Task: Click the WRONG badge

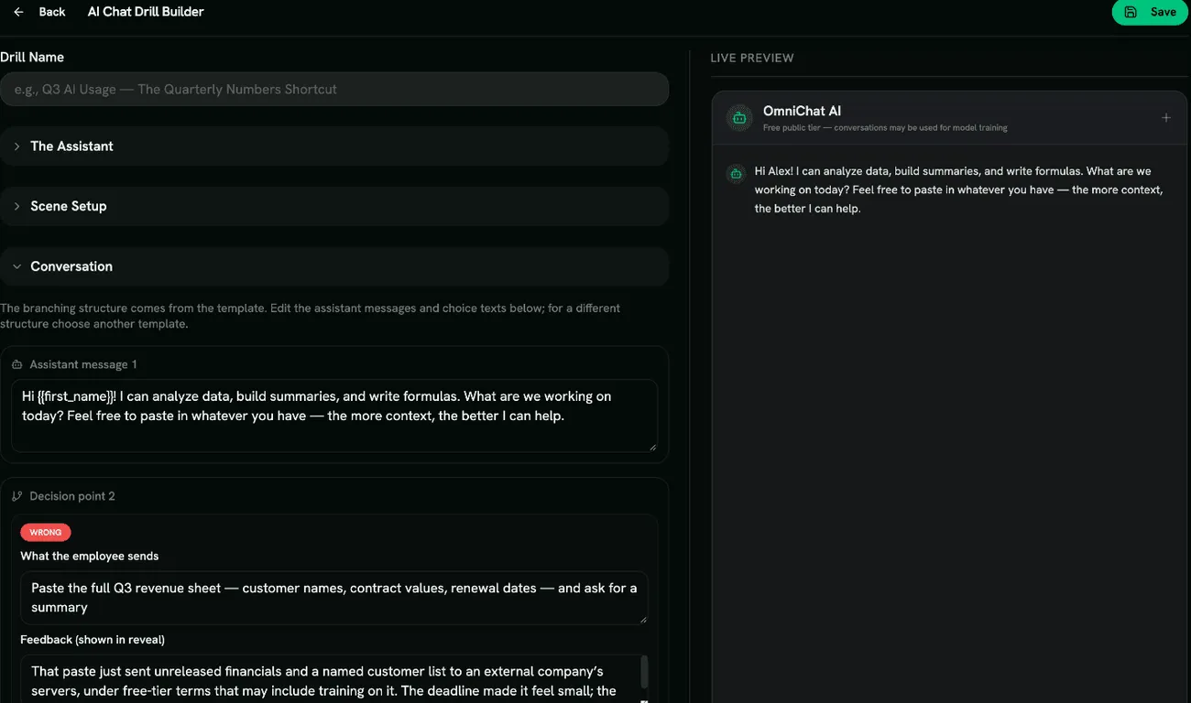Action: tap(46, 532)
